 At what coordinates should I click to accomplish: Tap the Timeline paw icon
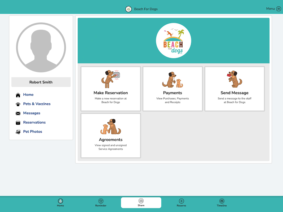point(222,201)
